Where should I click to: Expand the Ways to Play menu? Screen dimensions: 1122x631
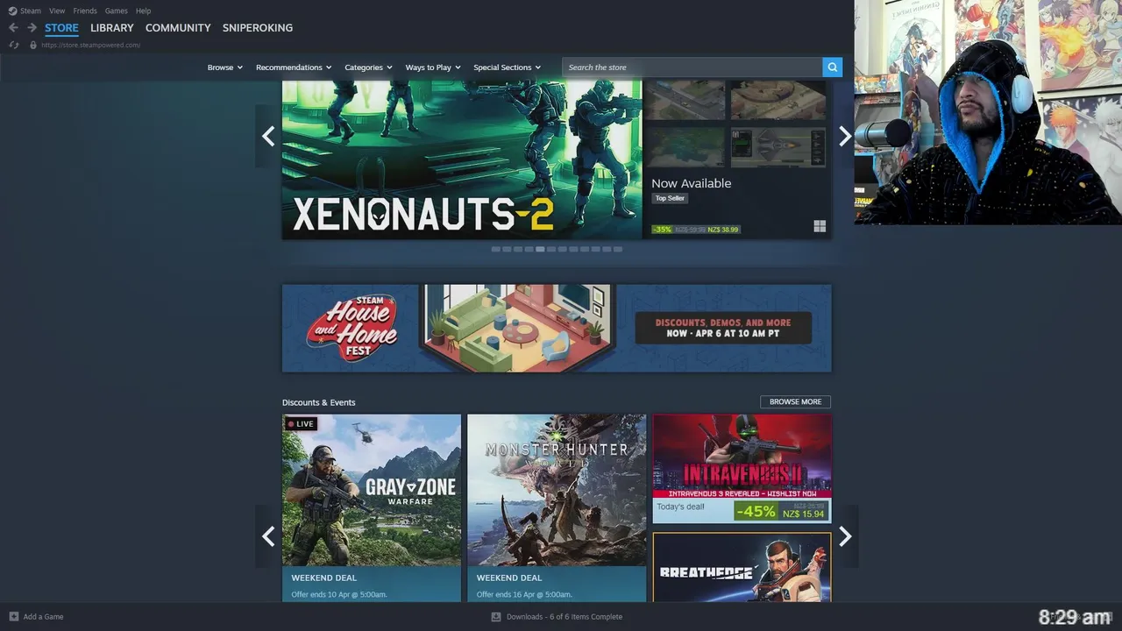pyautogui.click(x=433, y=67)
